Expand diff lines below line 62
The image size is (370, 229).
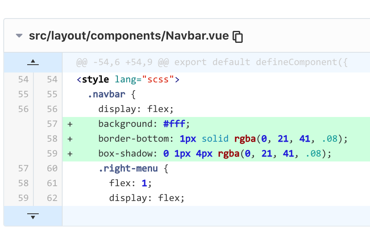click(x=33, y=216)
